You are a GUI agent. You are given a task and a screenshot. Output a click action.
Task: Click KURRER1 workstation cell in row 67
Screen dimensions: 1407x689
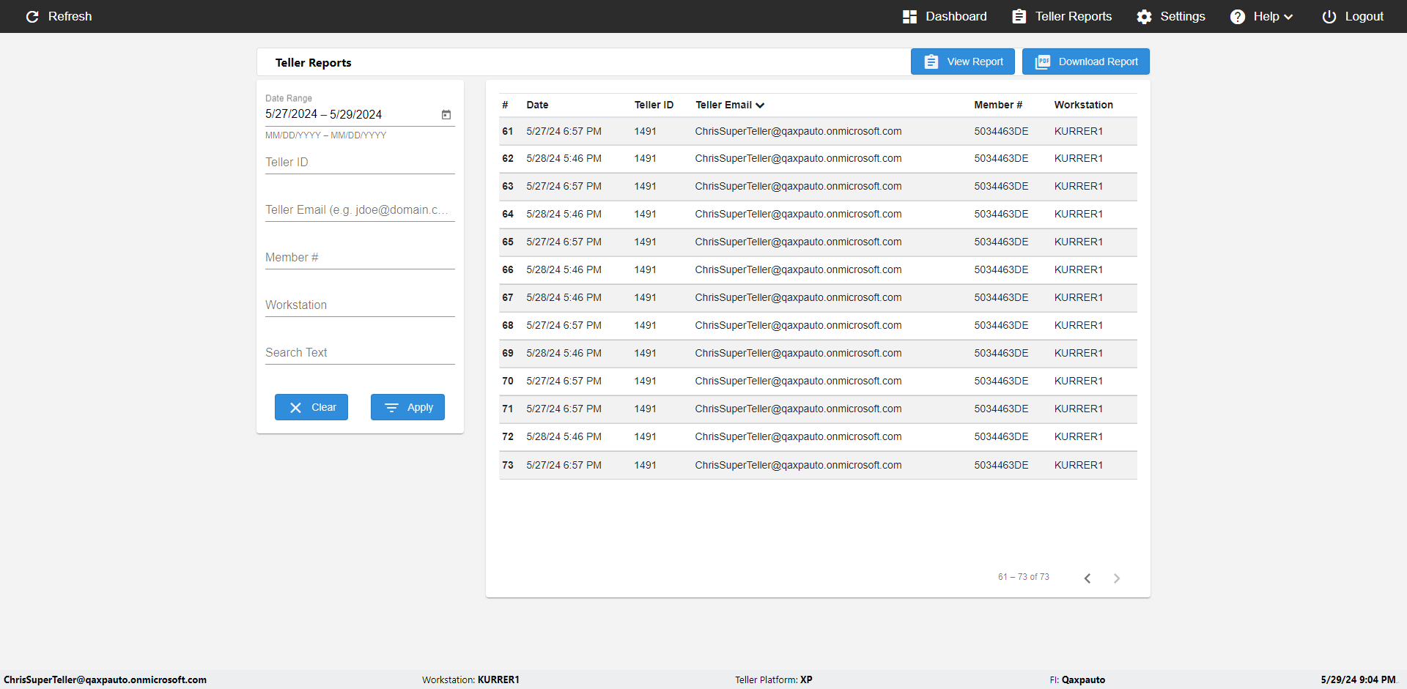(1078, 298)
